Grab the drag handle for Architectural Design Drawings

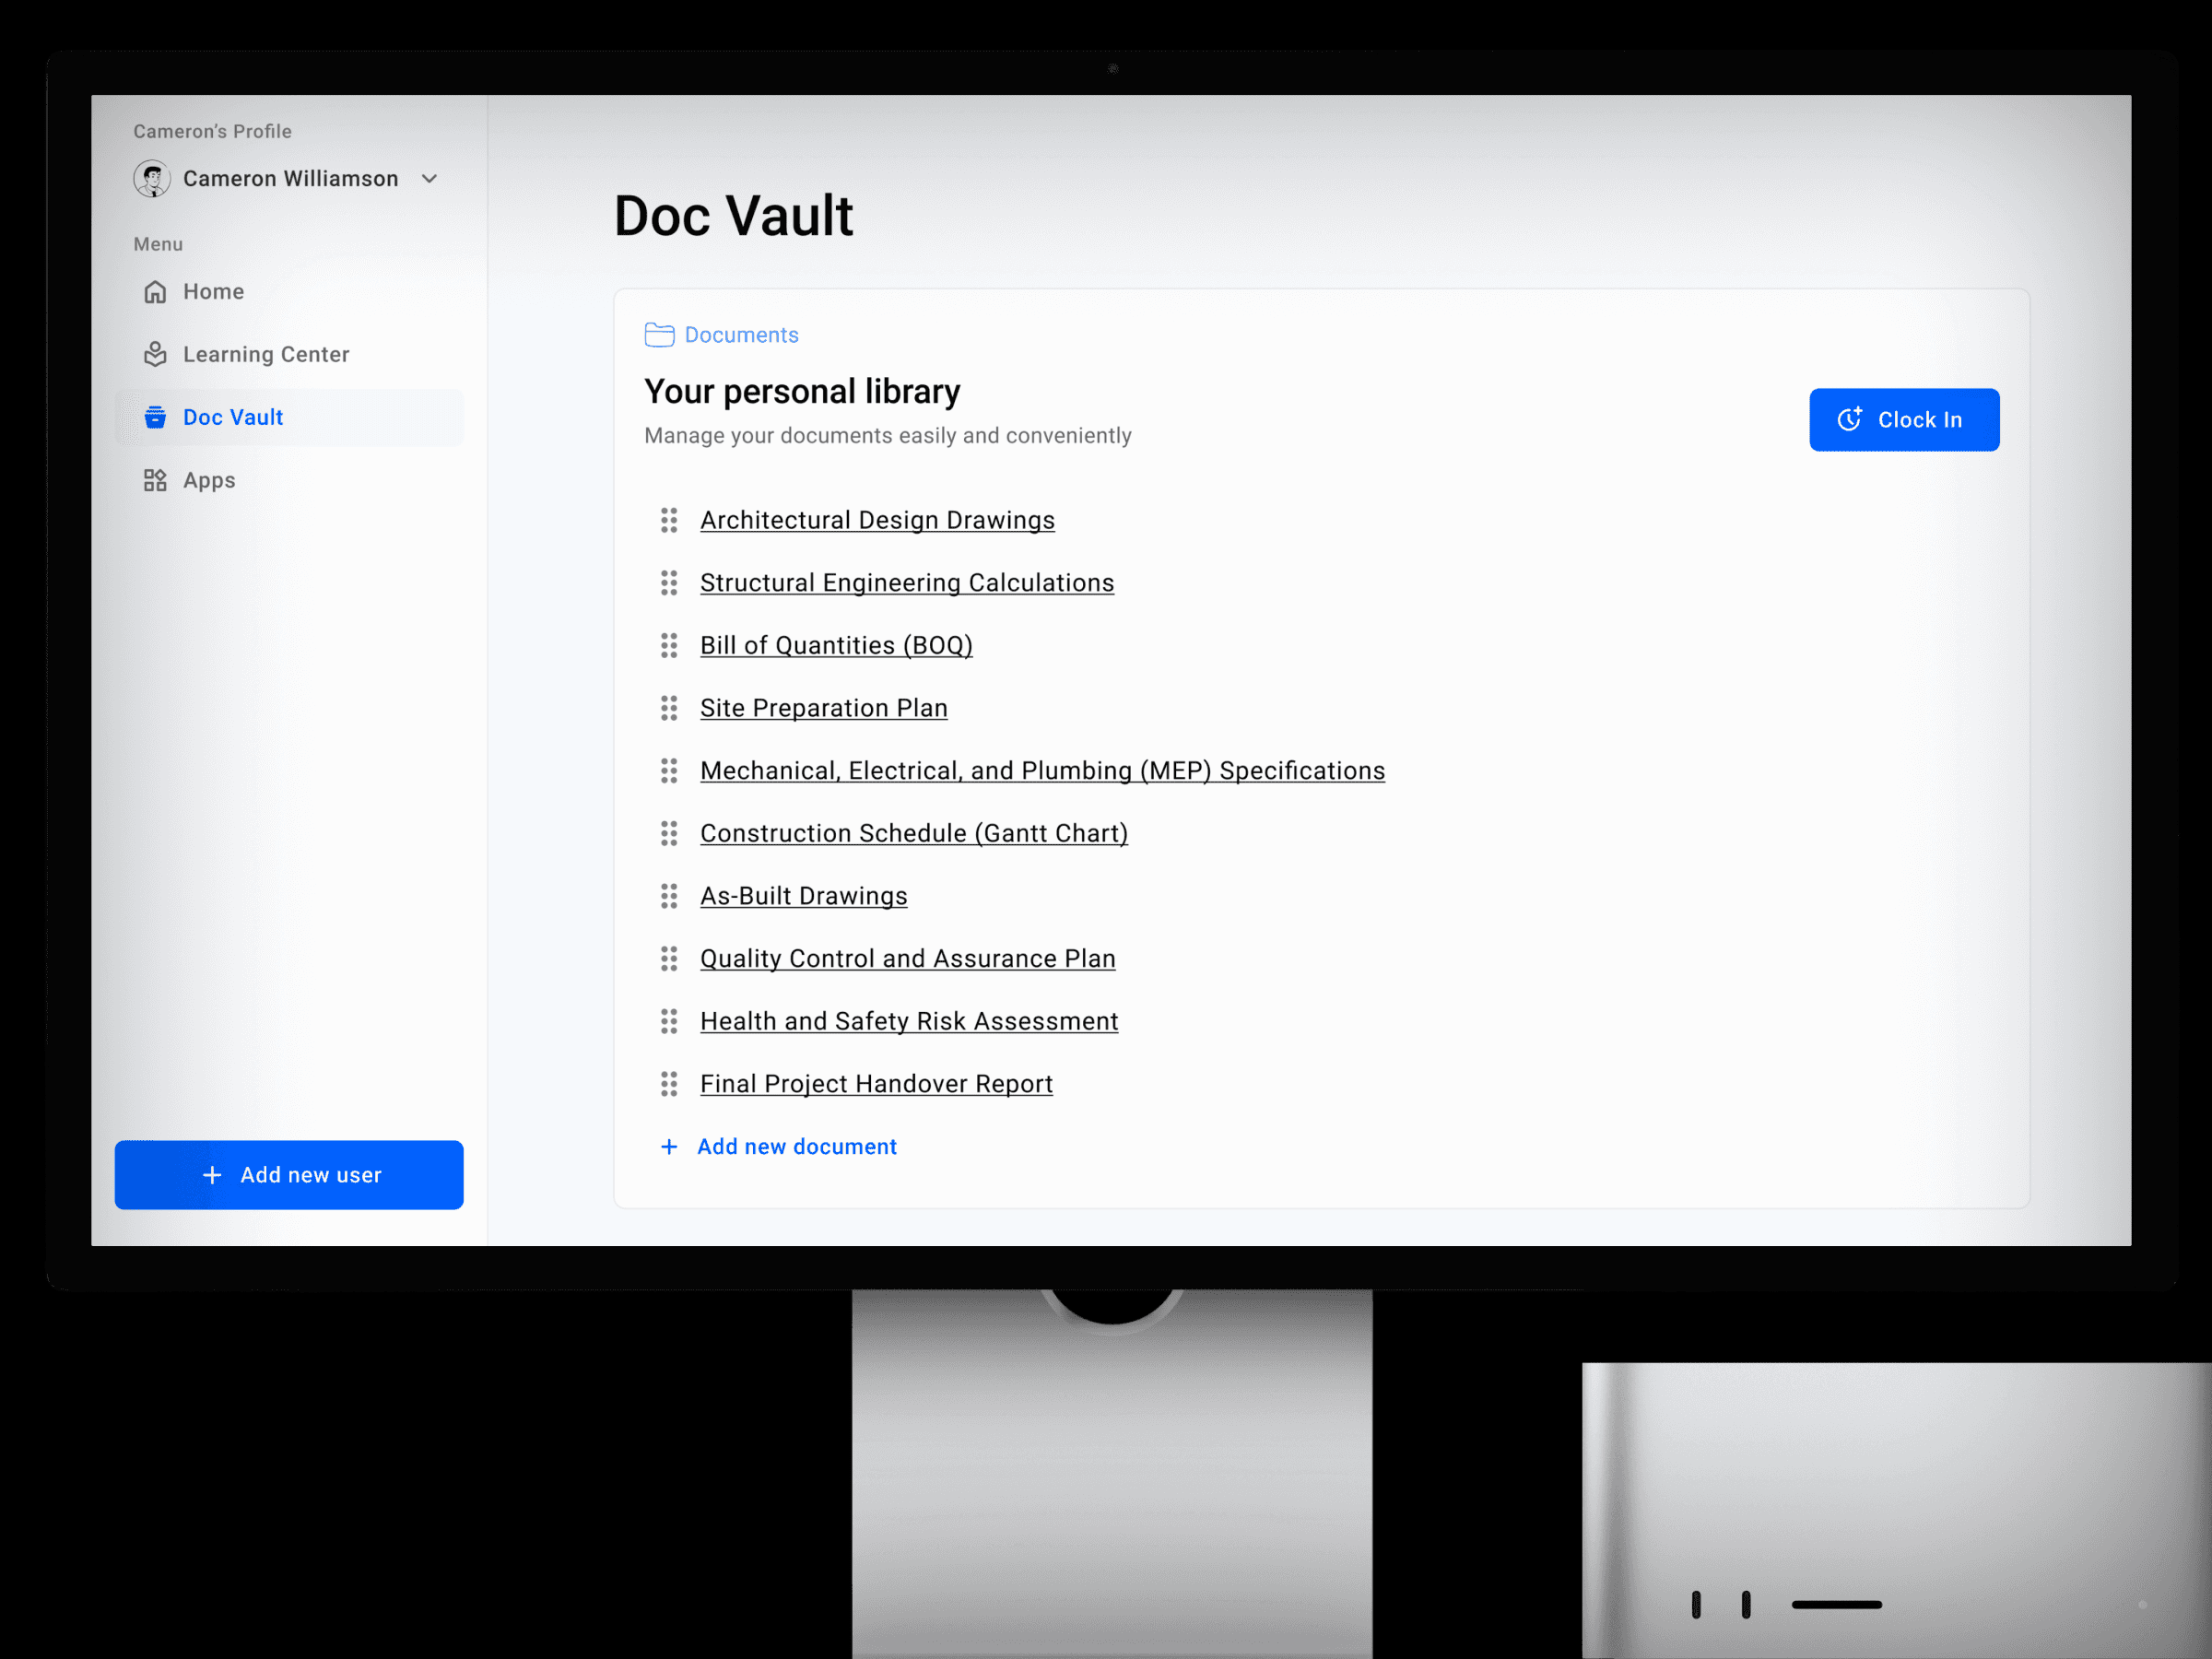(x=669, y=520)
